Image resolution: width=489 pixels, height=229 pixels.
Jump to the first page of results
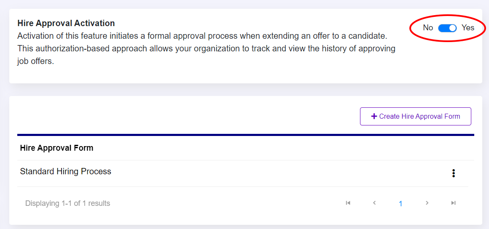pos(348,203)
